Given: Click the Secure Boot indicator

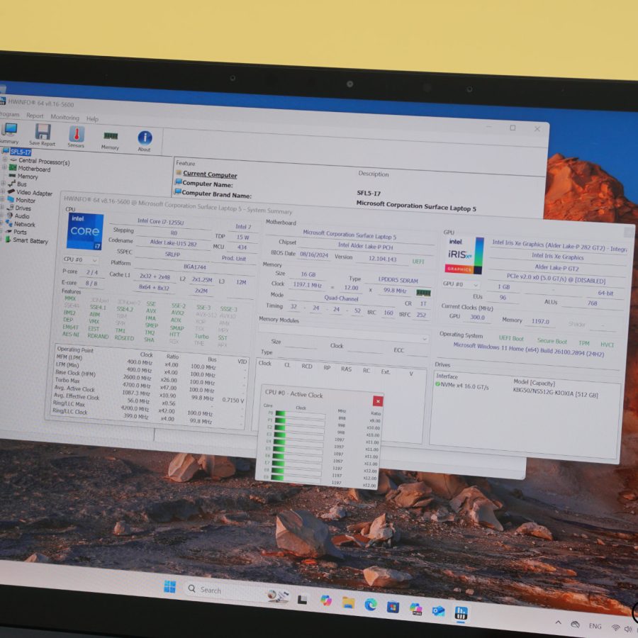Looking at the screenshot, I should (552, 341).
